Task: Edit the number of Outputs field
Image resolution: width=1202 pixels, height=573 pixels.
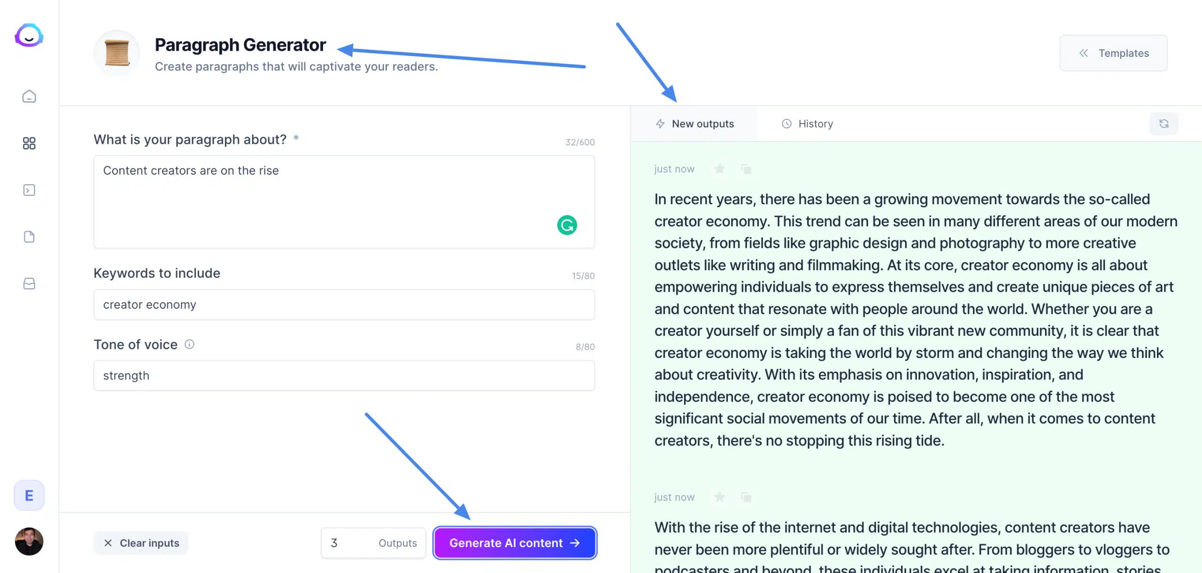Action: pos(334,542)
